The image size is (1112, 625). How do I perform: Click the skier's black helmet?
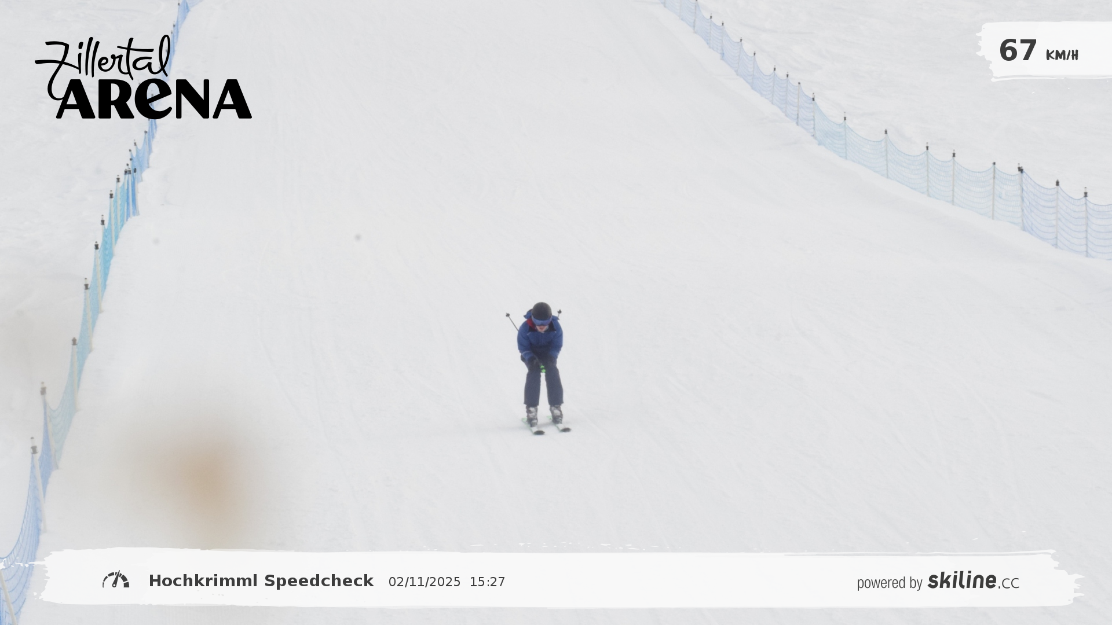(x=542, y=311)
